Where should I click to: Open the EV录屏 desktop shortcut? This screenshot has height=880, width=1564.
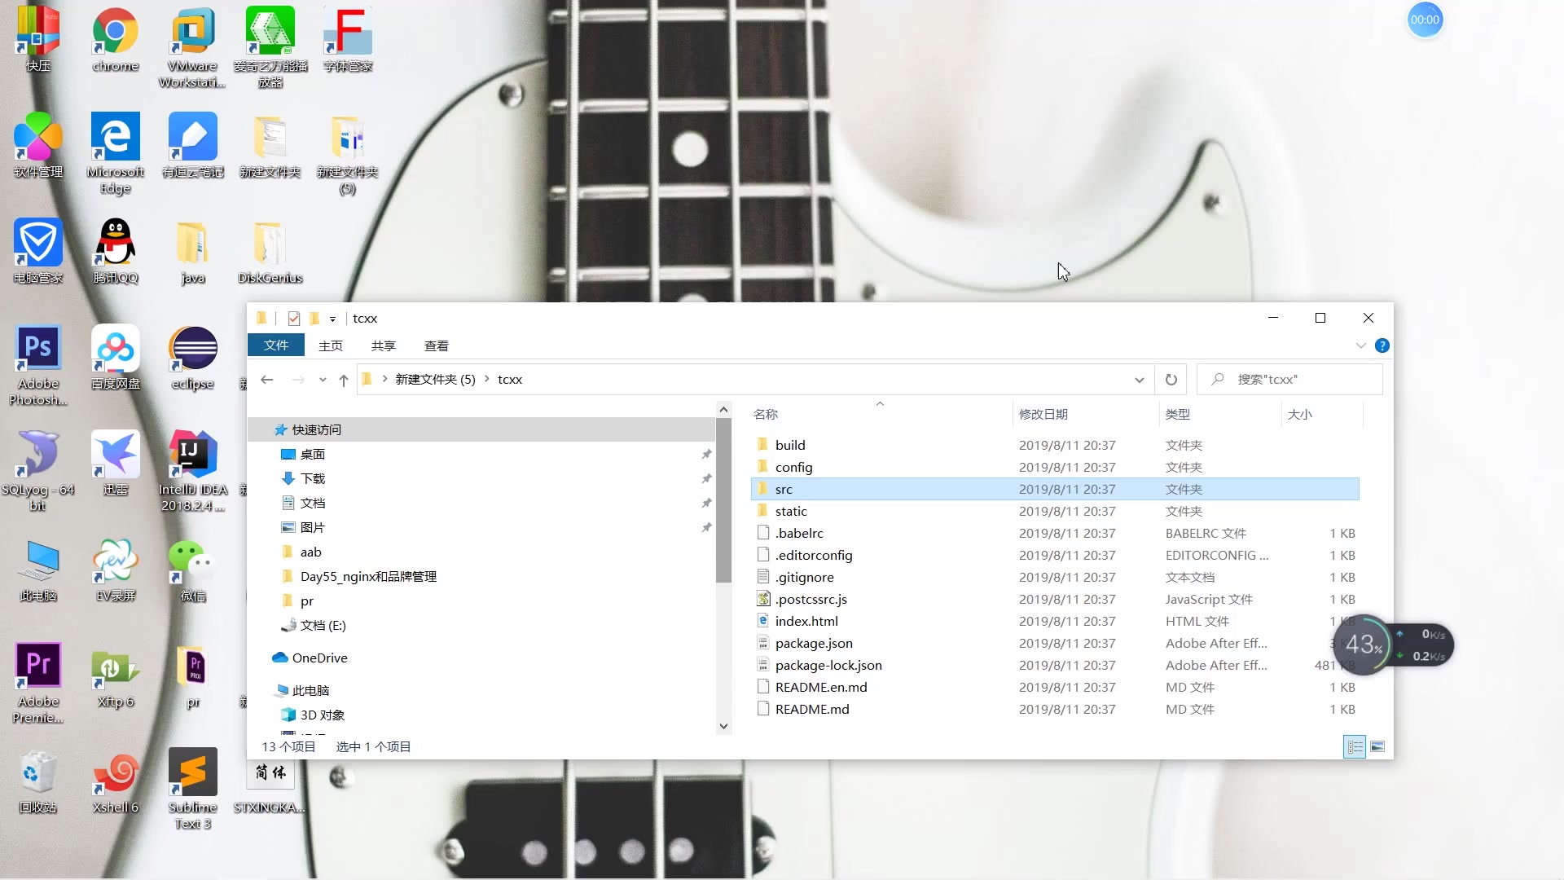click(116, 569)
